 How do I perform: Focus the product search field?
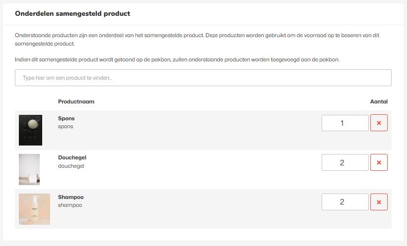203,78
